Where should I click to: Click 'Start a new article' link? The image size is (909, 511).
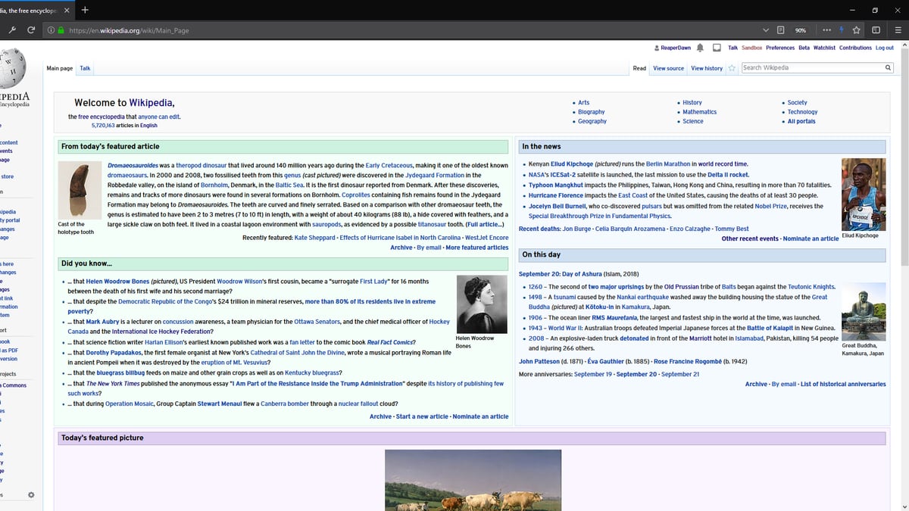tap(422, 416)
